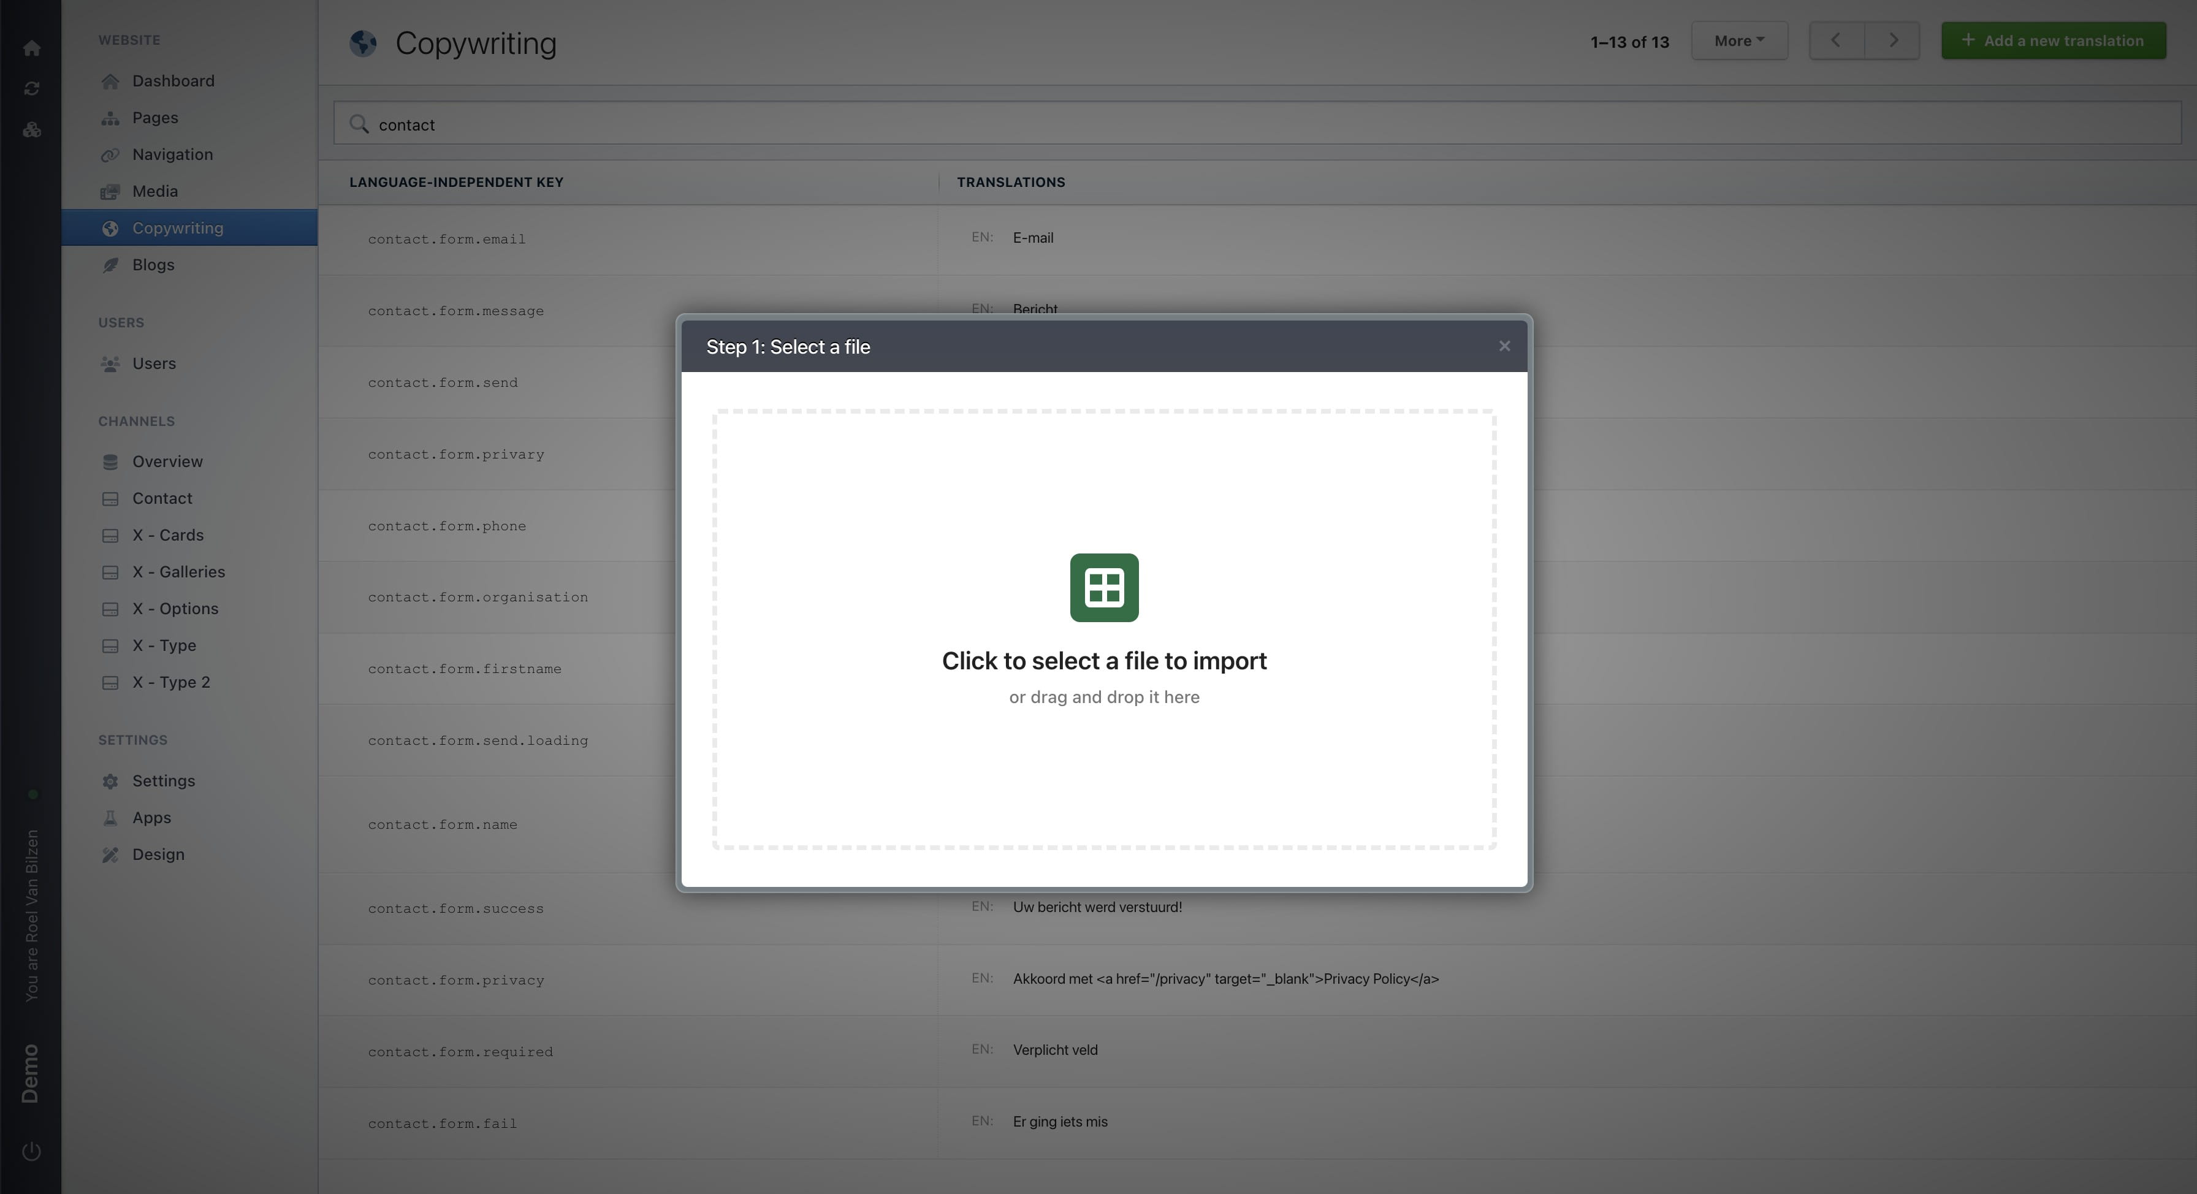
Task: Select the Blogs feather icon
Action: click(x=111, y=264)
